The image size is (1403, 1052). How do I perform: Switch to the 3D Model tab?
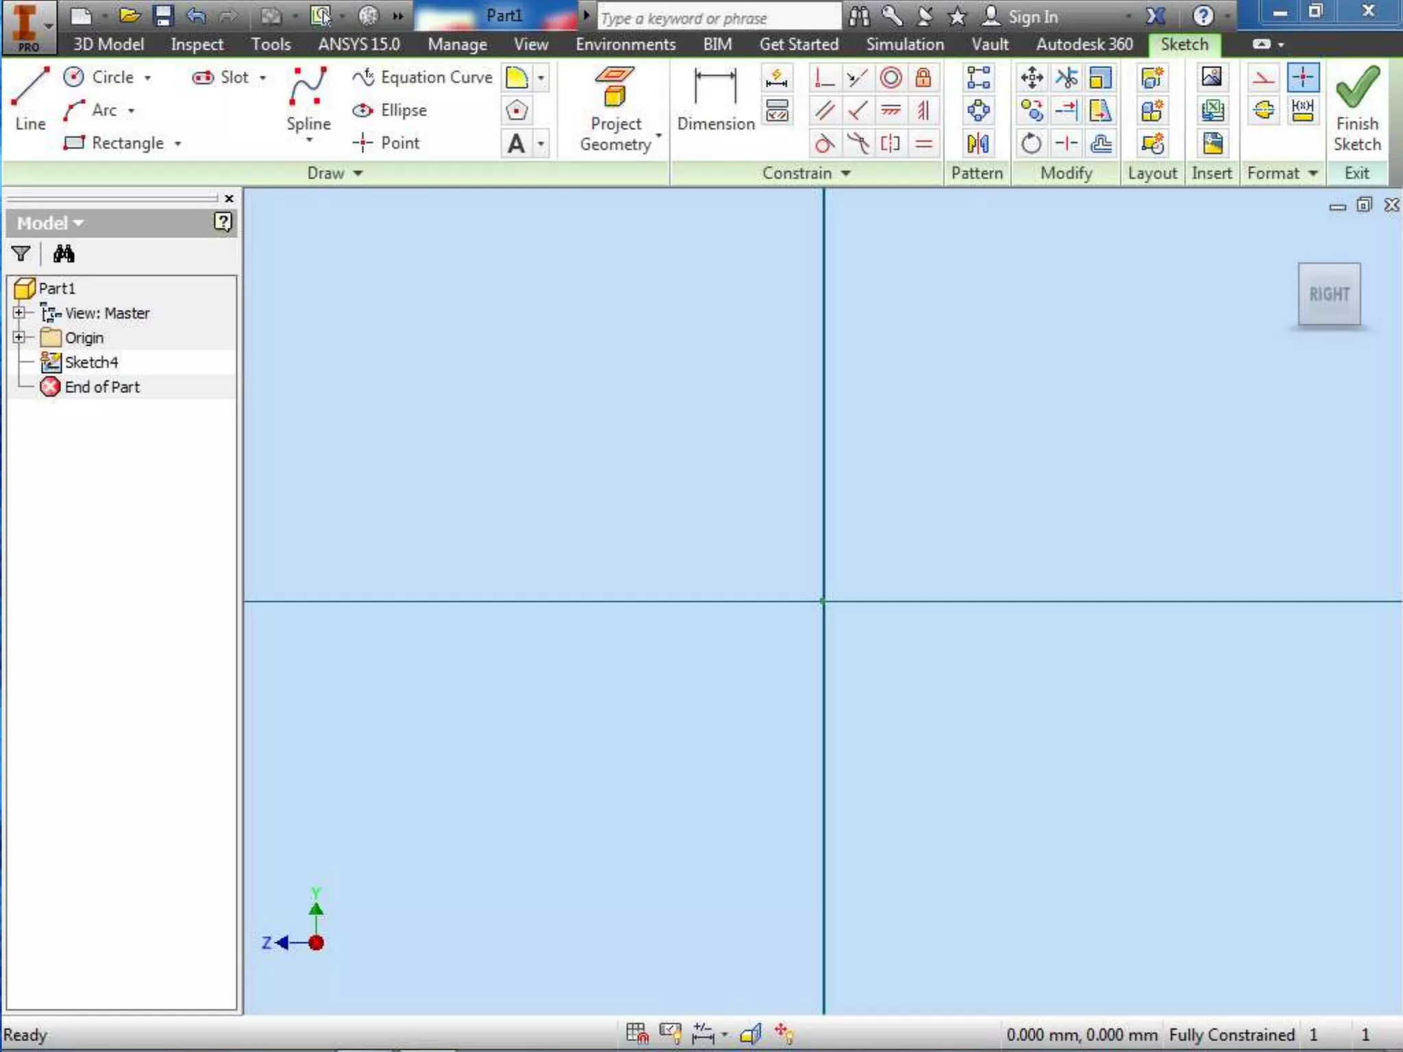(108, 45)
